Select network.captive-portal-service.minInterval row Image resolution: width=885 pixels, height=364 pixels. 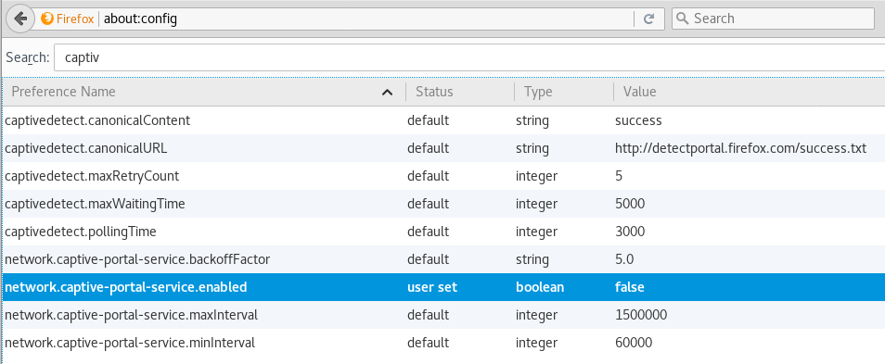(x=442, y=343)
